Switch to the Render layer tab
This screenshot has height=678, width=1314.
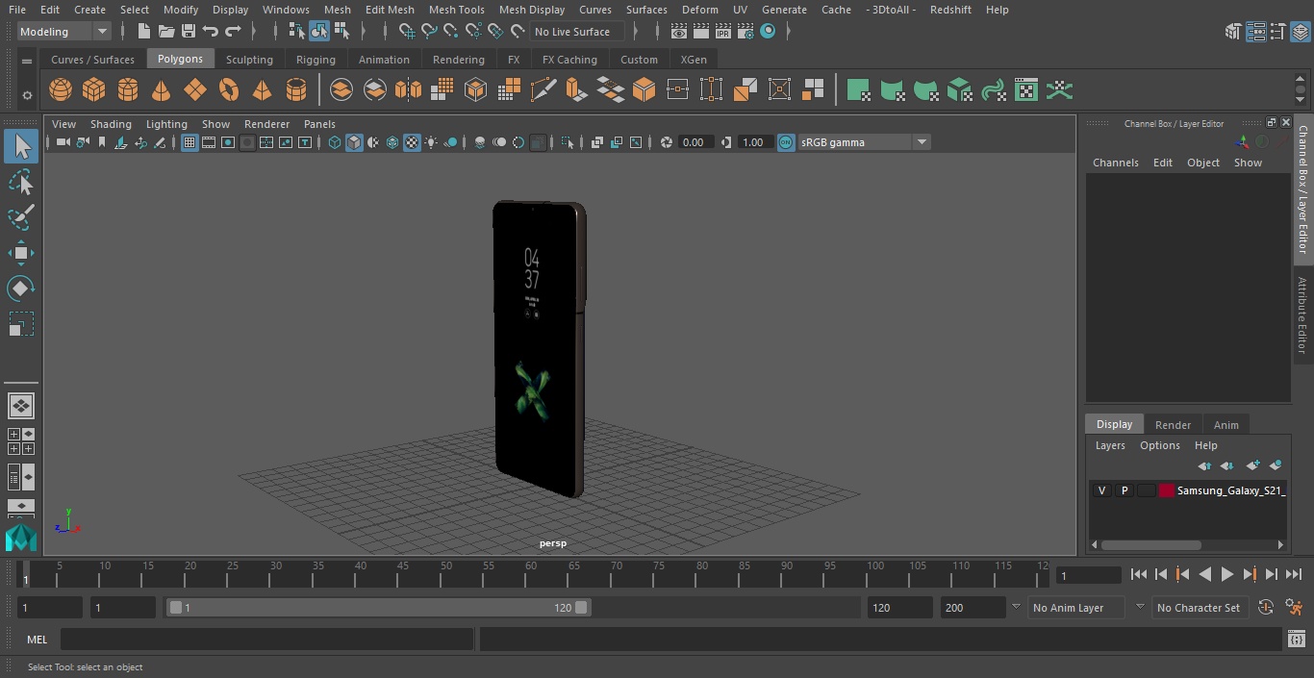click(x=1173, y=425)
